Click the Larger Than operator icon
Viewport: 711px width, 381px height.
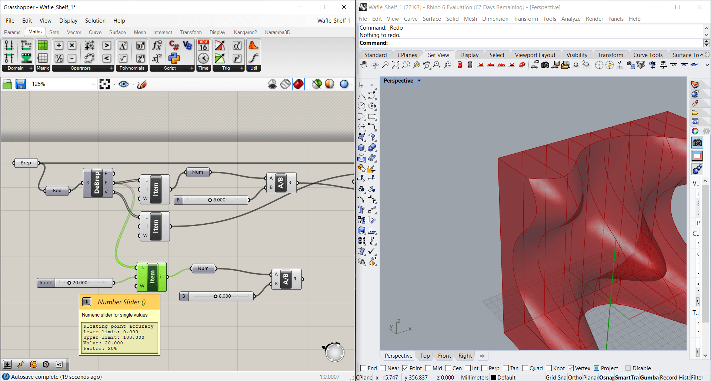pyautogui.click(x=107, y=46)
